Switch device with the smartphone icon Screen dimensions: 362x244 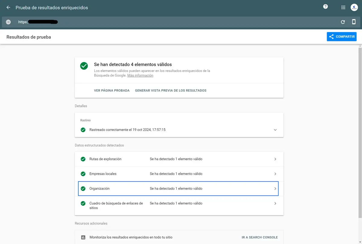(354, 22)
